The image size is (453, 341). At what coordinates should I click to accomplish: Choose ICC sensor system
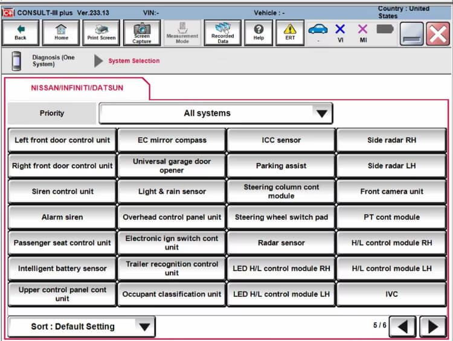point(281,140)
